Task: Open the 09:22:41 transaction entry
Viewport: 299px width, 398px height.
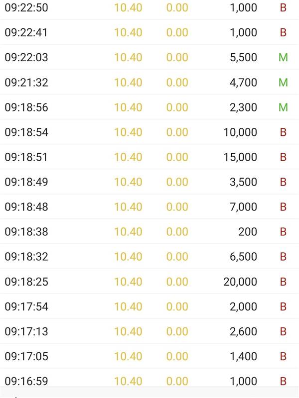Action: 149,32
